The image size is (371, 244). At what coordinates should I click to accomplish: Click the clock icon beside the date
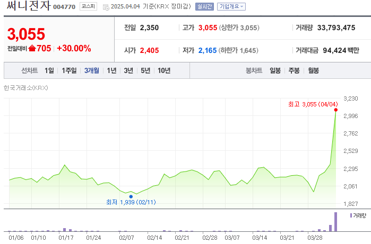[x=106, y=7]
